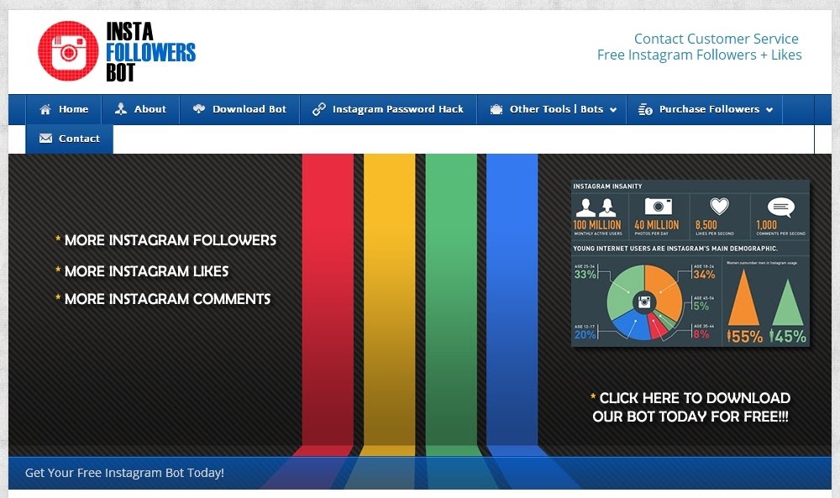
Task: Click Free Instagram Followers + Likes link
Action: click(x=699, y=55)
